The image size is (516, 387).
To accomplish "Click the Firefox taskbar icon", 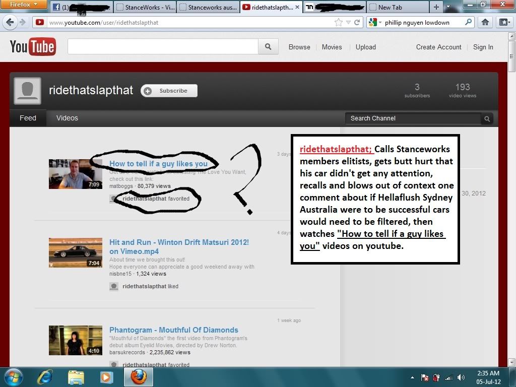I will point(139,377).
